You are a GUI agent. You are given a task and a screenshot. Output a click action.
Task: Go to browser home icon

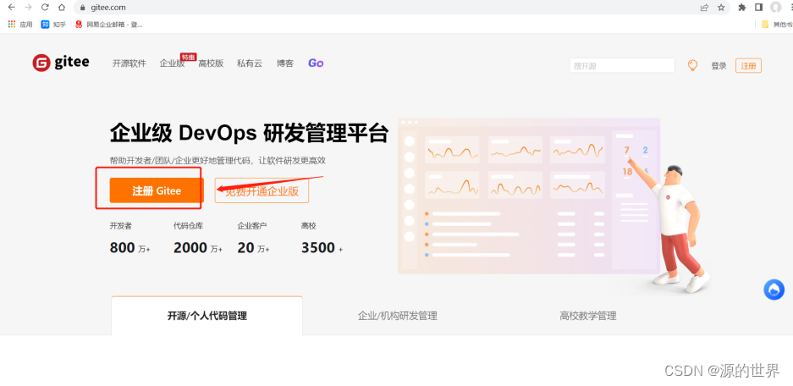(x=62, y=7)
